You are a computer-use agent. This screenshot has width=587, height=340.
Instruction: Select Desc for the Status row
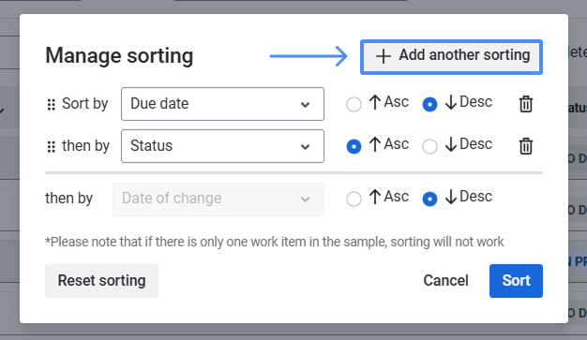point(429,147)
